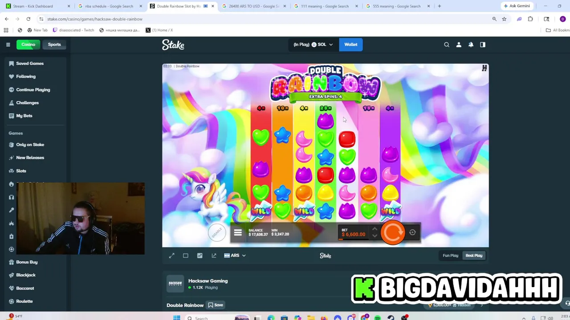Click Ask Gemini button
Image resolution: width=570 pixels, height=320 pixels.
517,6
